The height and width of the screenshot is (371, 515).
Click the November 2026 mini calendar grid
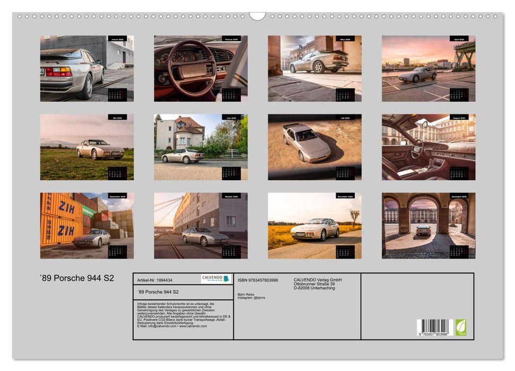[345, 252]
